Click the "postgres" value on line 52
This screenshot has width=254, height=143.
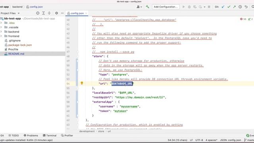click(x=119, y=75)
